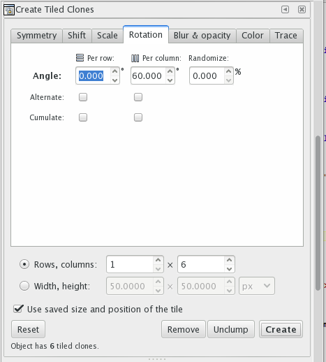The height and width of the screenshot is (362, 326).
Task: Open the px units dropdown
Action: pyautogui.click(x=257, y=286)
